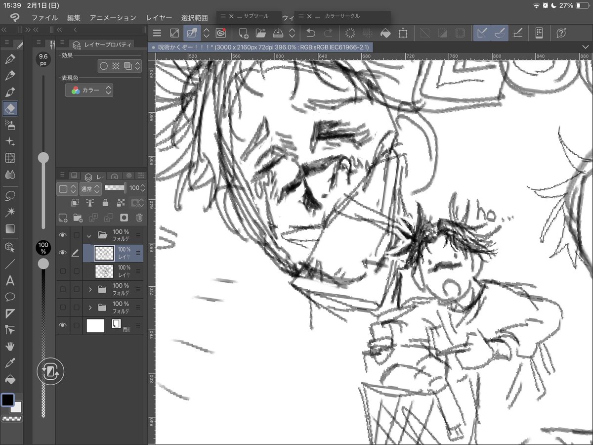Select the Pencil tool

(x=10, y=76)
